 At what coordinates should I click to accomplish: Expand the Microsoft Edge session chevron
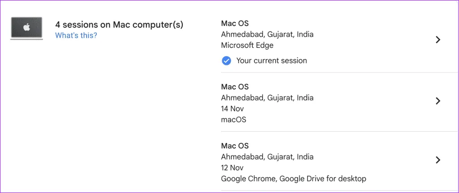click(x=438, y=40)
